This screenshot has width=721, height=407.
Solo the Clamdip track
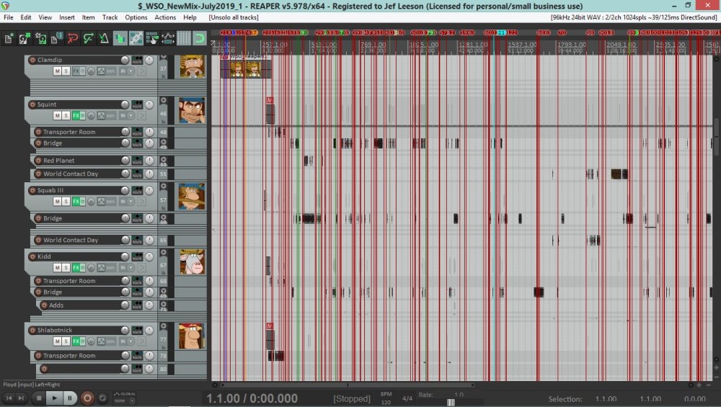coord(66,71)
